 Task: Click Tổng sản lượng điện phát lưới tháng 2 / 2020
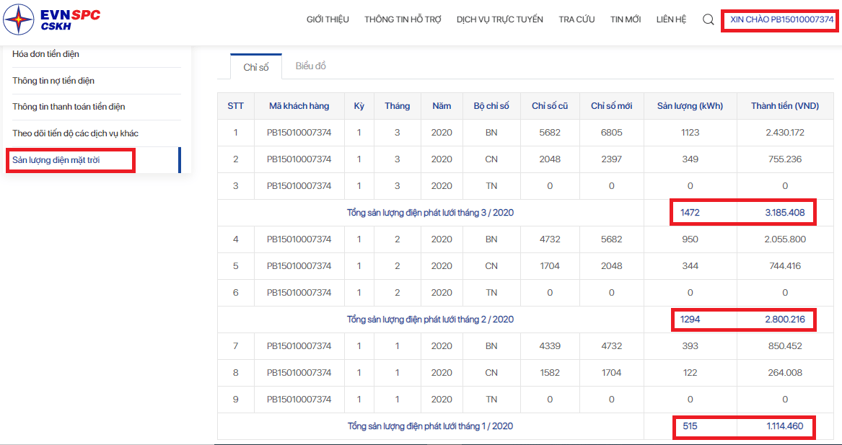431,320
